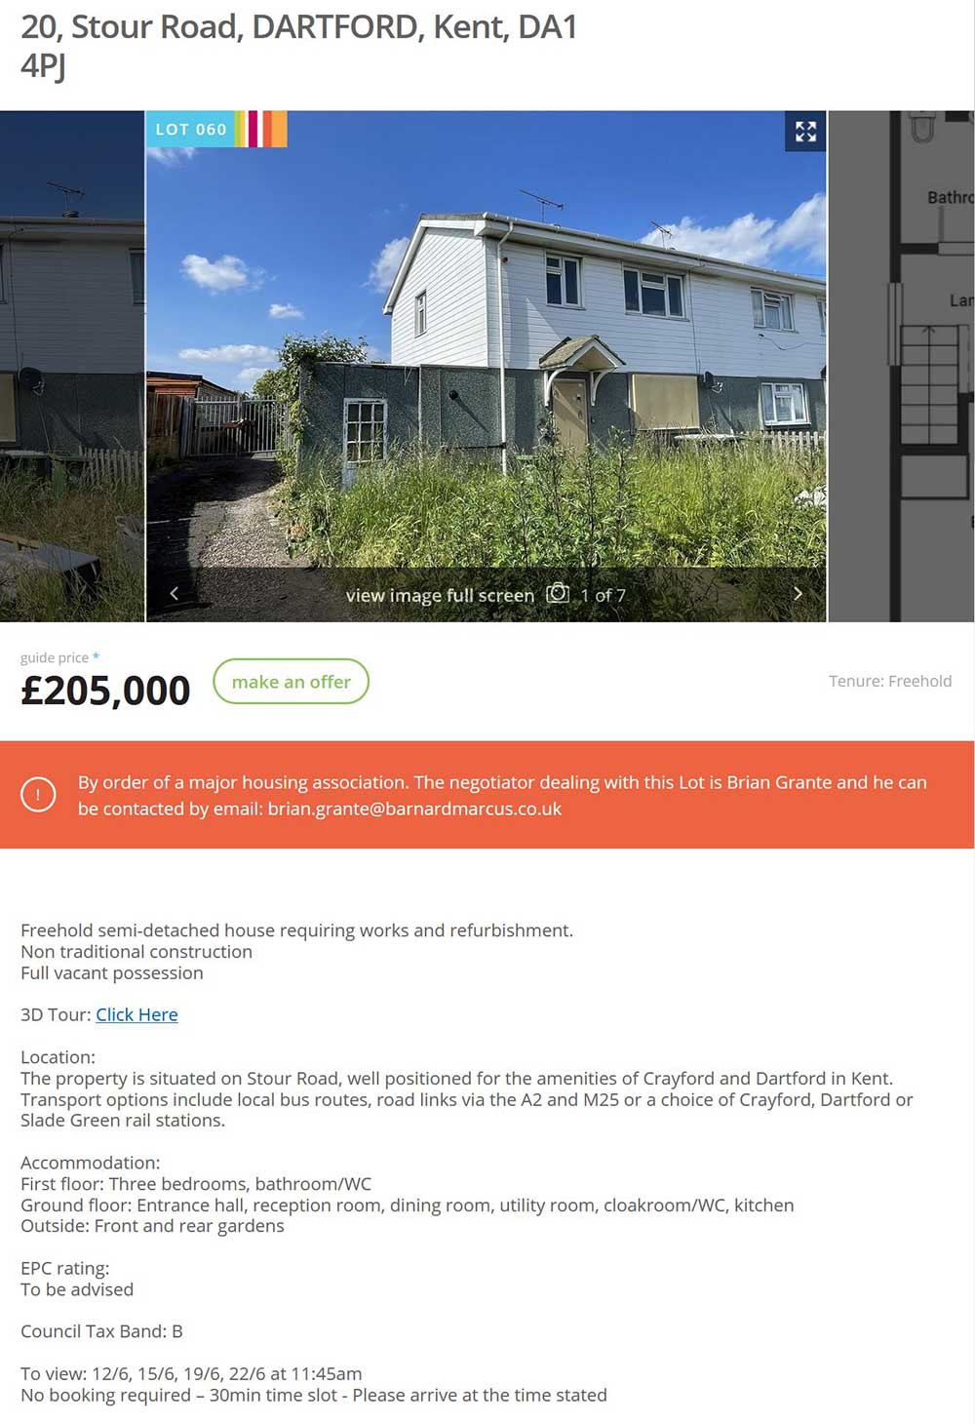The image size is (975, 1424).
Task: Click the 'Council Tax Band: B' line
Action: [101, 1331]
